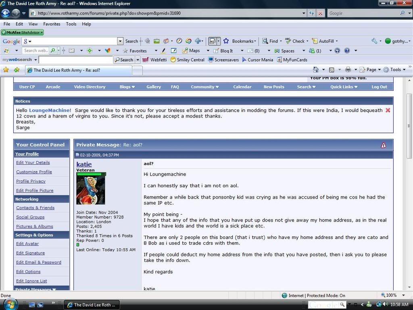Click the Add to Favorites star-plus icon
Screen dimensions: 413x310
[x=17, y=70]
